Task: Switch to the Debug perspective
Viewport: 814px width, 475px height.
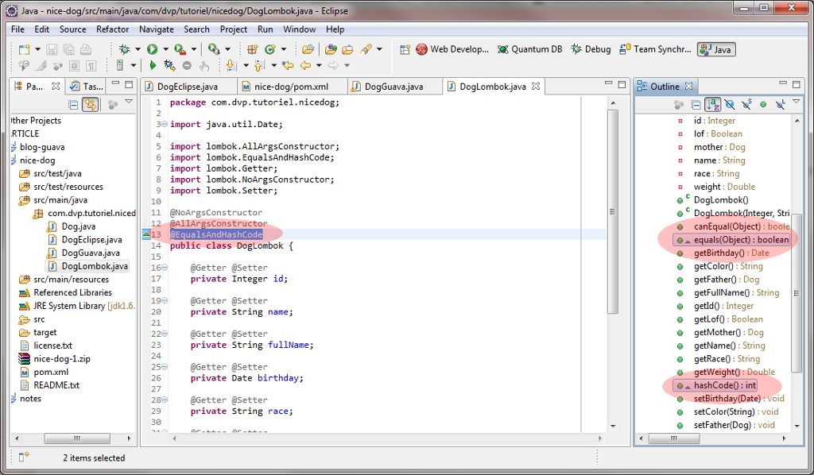Action: 591,49
